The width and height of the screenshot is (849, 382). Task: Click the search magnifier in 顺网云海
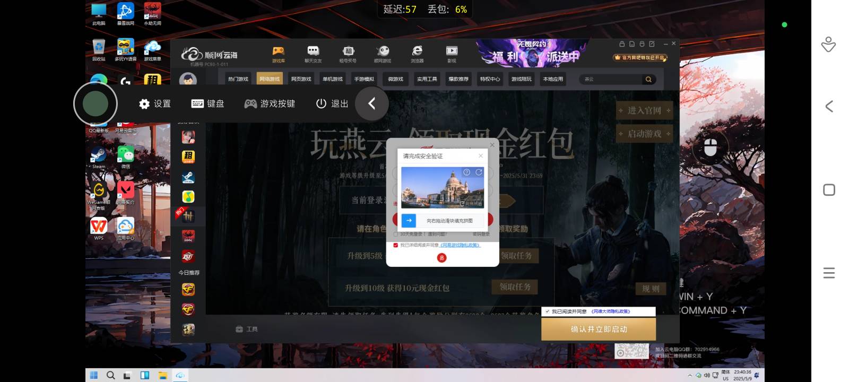pyautogui.click(x=648, y=79)
